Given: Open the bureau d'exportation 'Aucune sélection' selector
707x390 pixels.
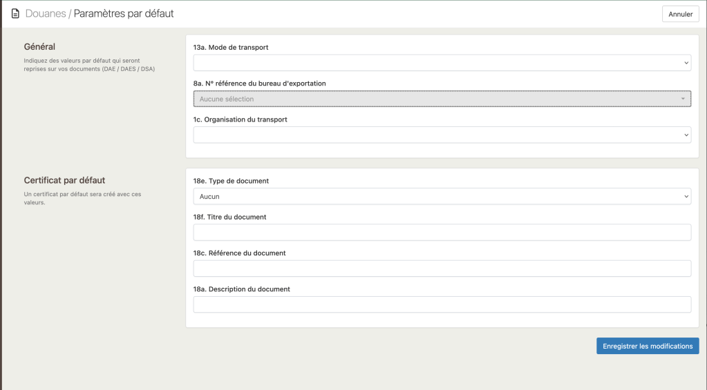Looking at the screenshot, I should click(x=442, y=99).
